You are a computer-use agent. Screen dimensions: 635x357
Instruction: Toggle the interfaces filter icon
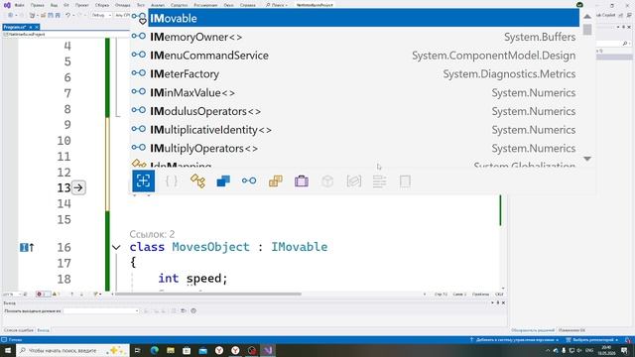pyautogui.click(x=249, y=180)
